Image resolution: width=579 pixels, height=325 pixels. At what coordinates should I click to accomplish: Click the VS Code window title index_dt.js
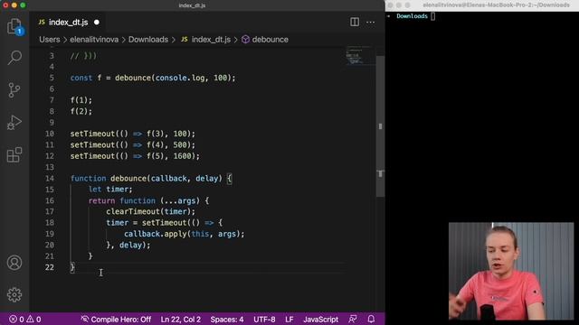click(x=192, y=5)
